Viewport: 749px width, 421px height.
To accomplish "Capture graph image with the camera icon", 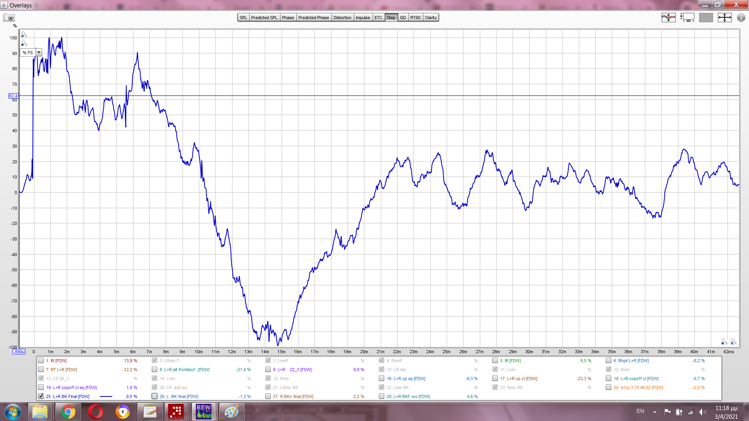I will (x=9, y=18).
